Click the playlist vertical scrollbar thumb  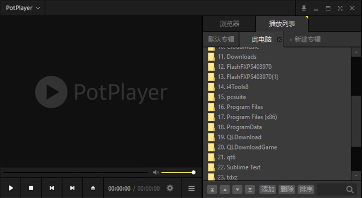[x=356, y=121]
